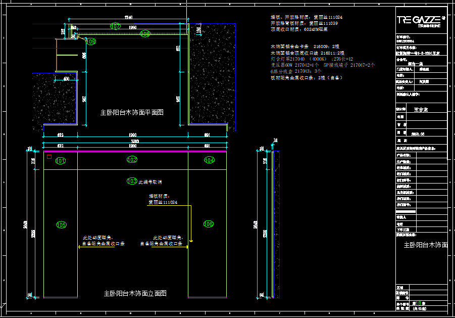Image resolution: width=455 pixels, height=318 pixels.
Task: Click the lamp note "灯含灯罩217040 (4000K)"
Action: tap(298, 59)
